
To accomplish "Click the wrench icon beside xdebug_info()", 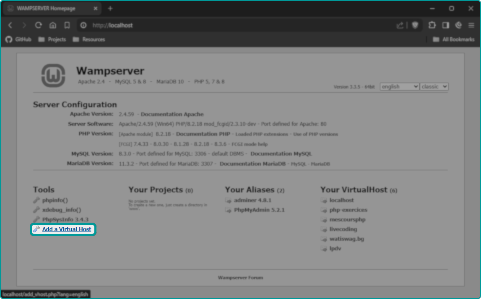I will pos(36,210).
